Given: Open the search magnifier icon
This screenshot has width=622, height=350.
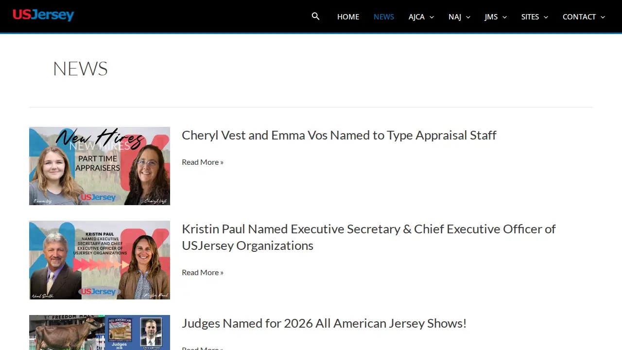Looking at the screenshot, I should tap(315, 17).
